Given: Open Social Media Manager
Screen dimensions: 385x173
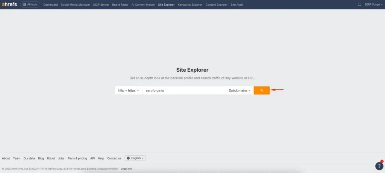Looking at the screenshot, I should (75, 5).
